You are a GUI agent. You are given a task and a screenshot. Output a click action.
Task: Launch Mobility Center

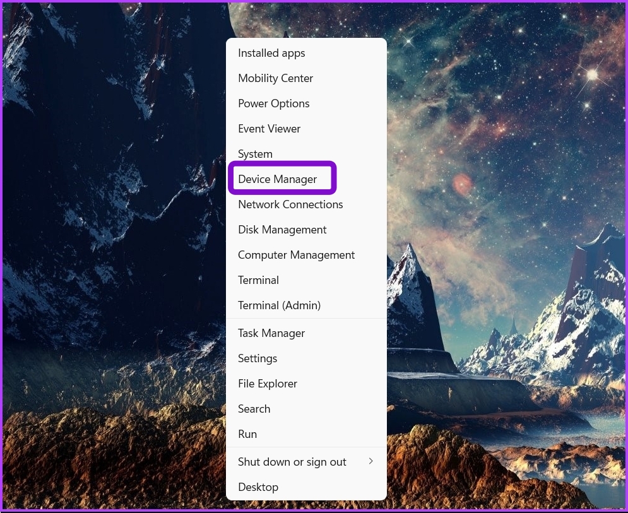[x=275, y=78]
